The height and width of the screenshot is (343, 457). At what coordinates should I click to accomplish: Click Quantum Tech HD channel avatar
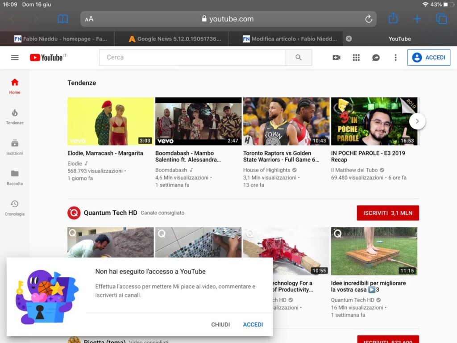[x=74, y=213]
